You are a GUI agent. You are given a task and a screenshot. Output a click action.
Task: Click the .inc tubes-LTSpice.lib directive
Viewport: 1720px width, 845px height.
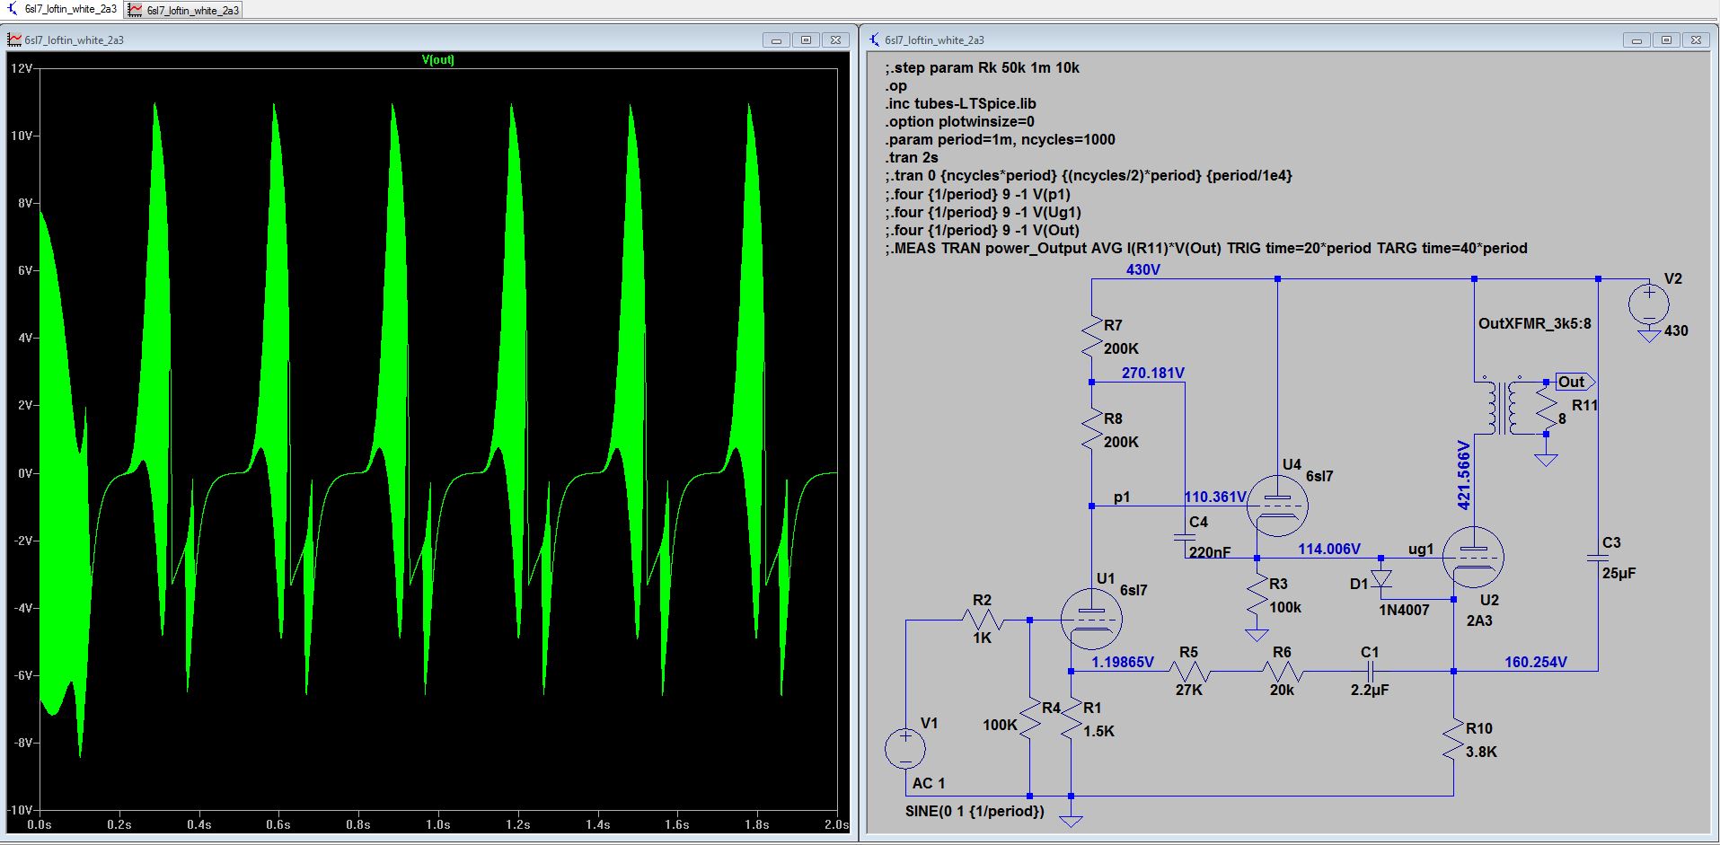960,103
